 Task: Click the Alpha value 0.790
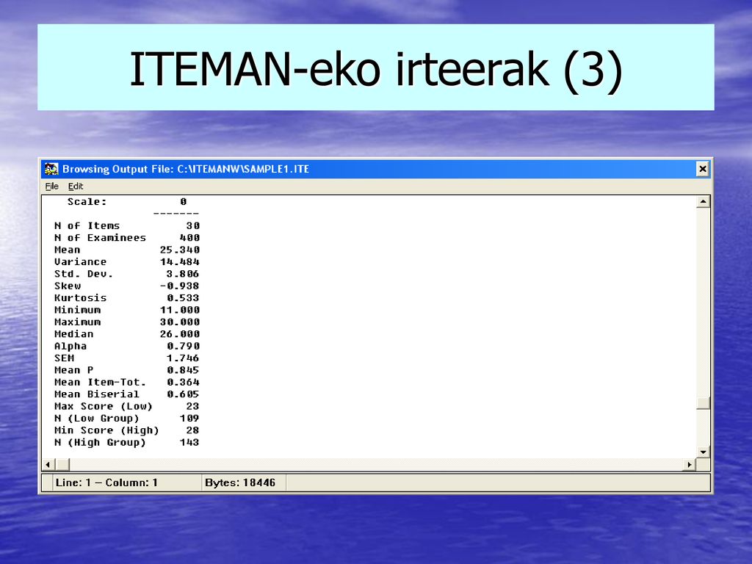[x=183, y=346]
